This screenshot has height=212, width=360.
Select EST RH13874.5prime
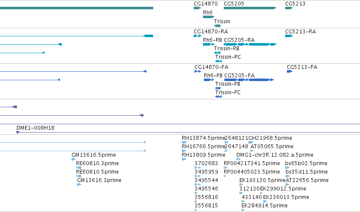pos(203,138)
